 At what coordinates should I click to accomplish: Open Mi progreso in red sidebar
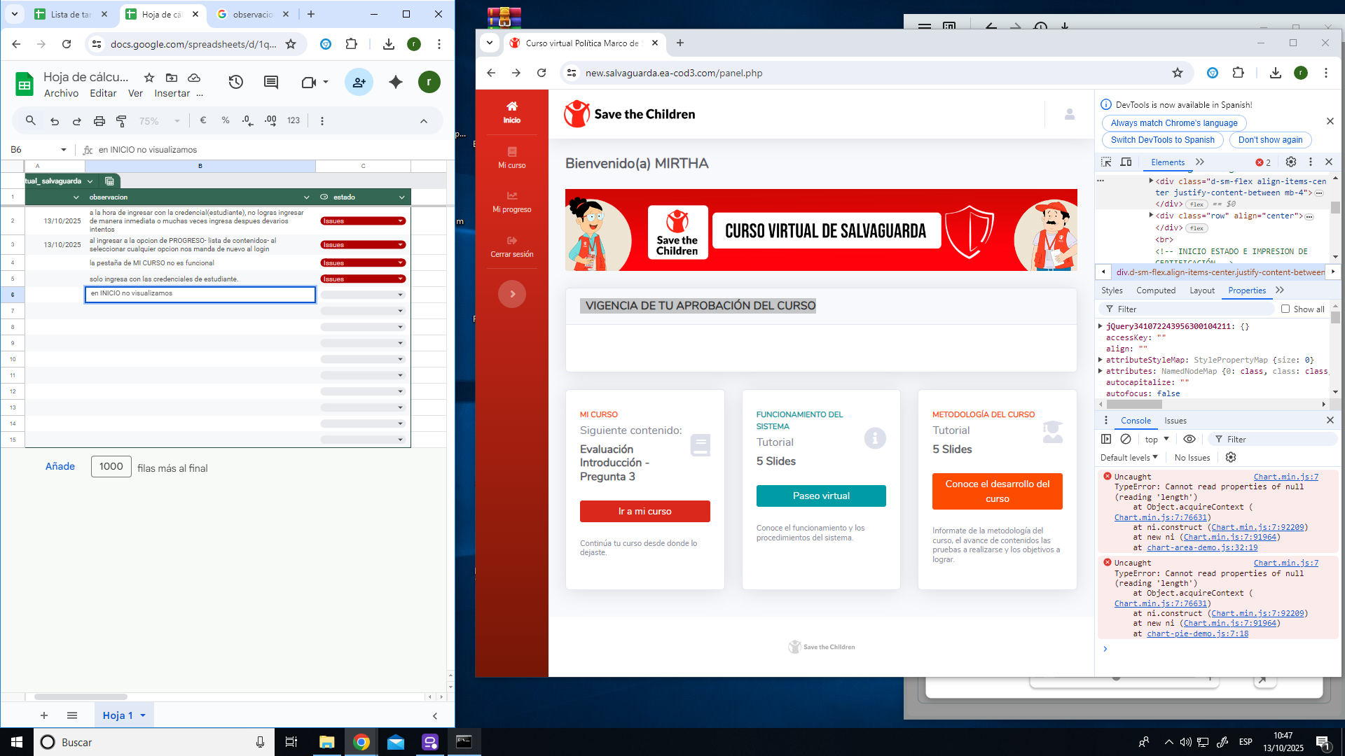pos(511,202)
